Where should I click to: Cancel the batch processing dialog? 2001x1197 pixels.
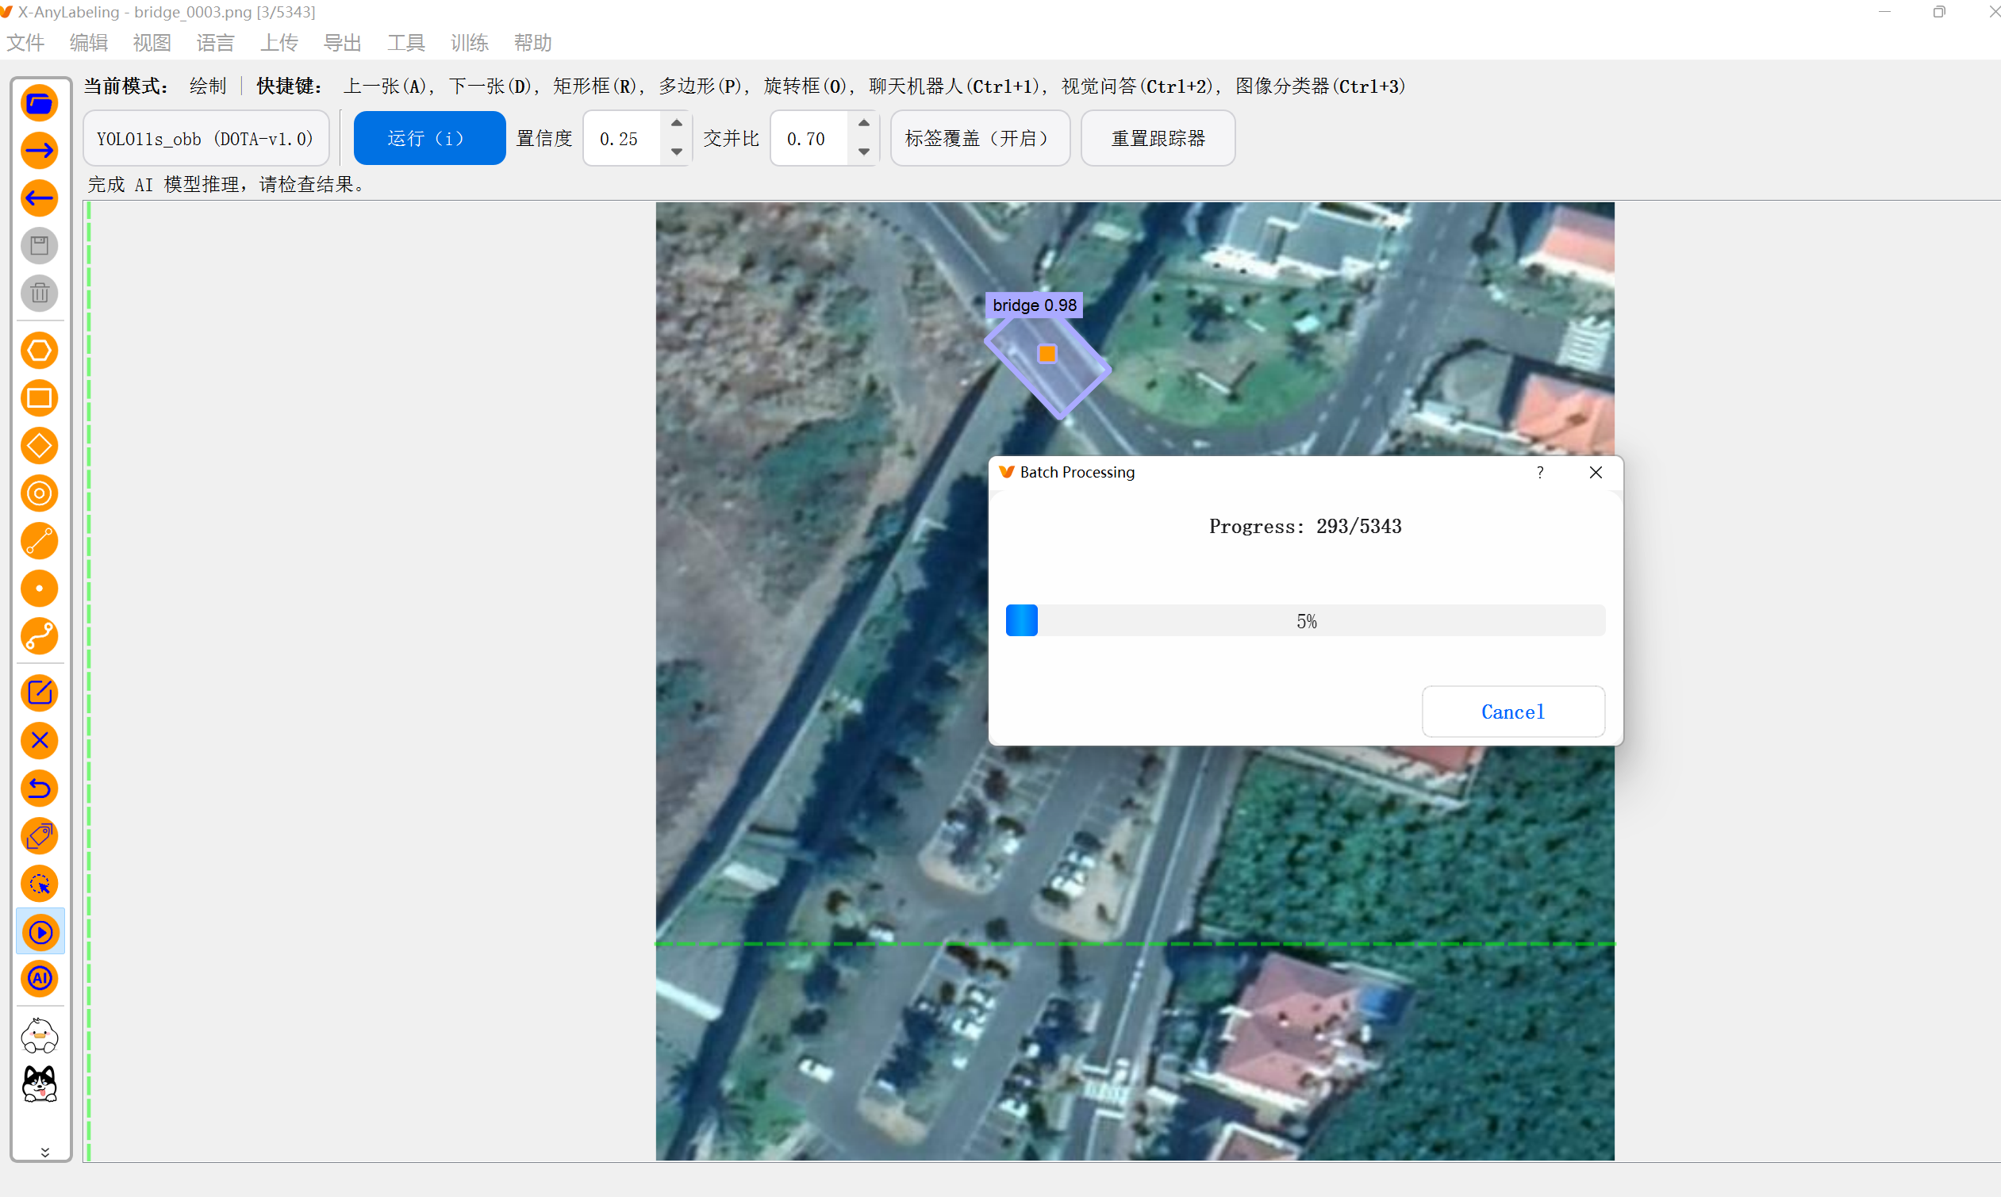pyautogui.click(x=1512, y=712)
